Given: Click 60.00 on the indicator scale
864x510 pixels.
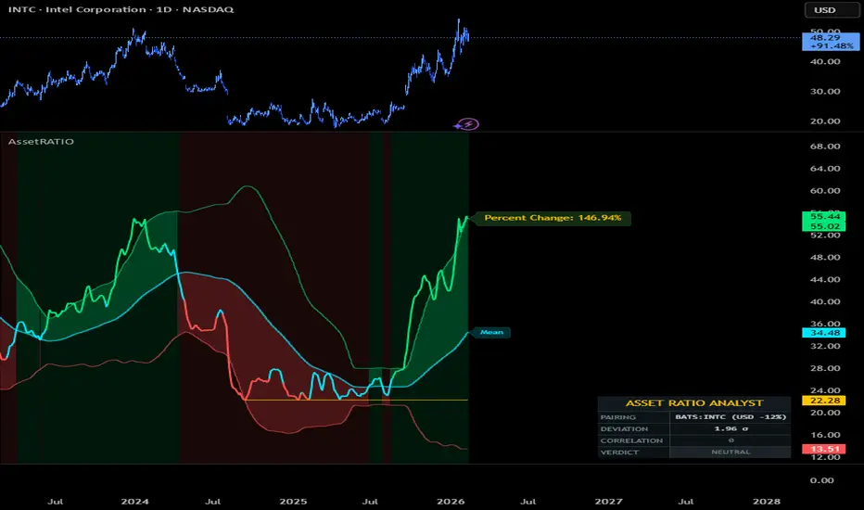Looking at the screenshot, I should point(825,191).
